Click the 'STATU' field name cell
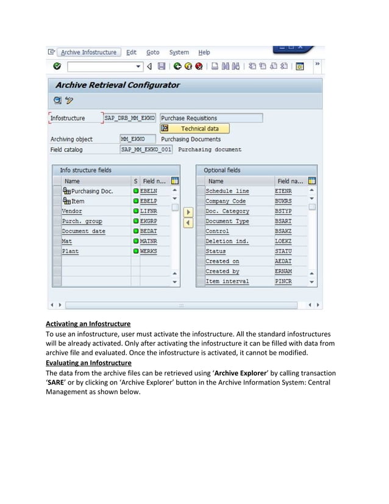 (x=284, y=251)
